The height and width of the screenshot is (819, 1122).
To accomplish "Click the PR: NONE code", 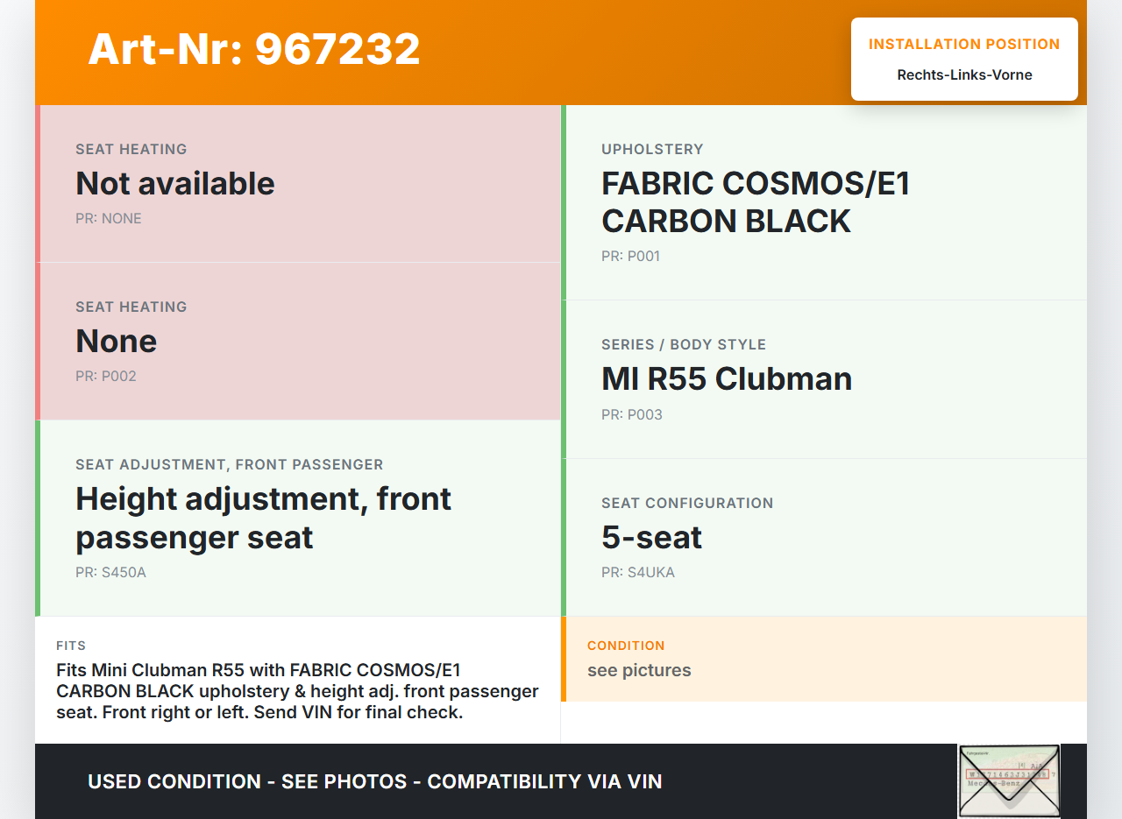I will pyautogui.click(x=109, y=219).
